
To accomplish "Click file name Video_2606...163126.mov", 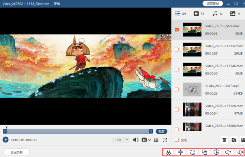I will (224, 106).
